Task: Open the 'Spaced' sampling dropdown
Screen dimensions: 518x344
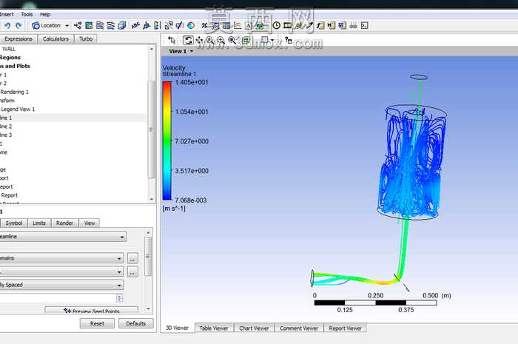Action: pos(61,285)
